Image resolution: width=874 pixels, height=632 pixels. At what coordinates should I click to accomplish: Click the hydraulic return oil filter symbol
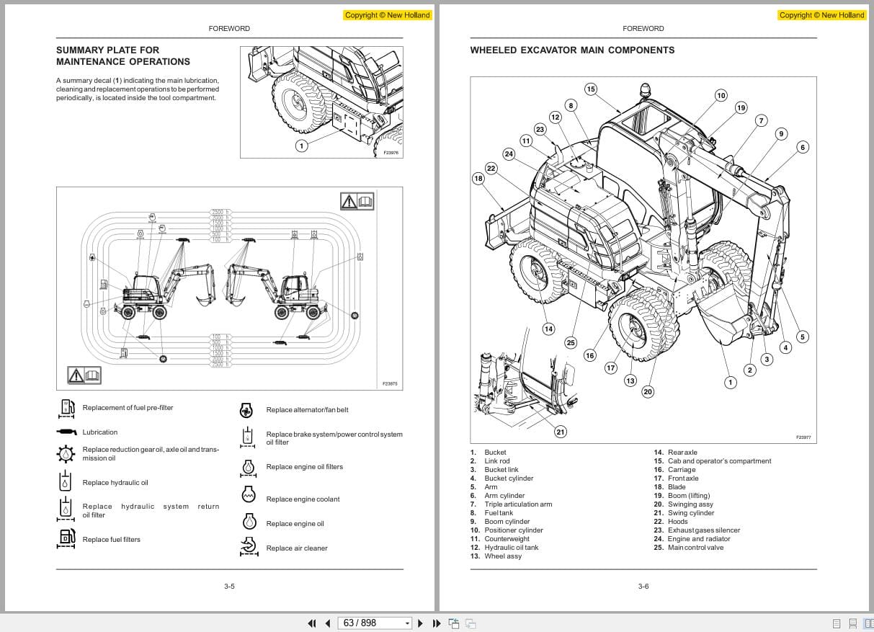[x=66, y=509]
